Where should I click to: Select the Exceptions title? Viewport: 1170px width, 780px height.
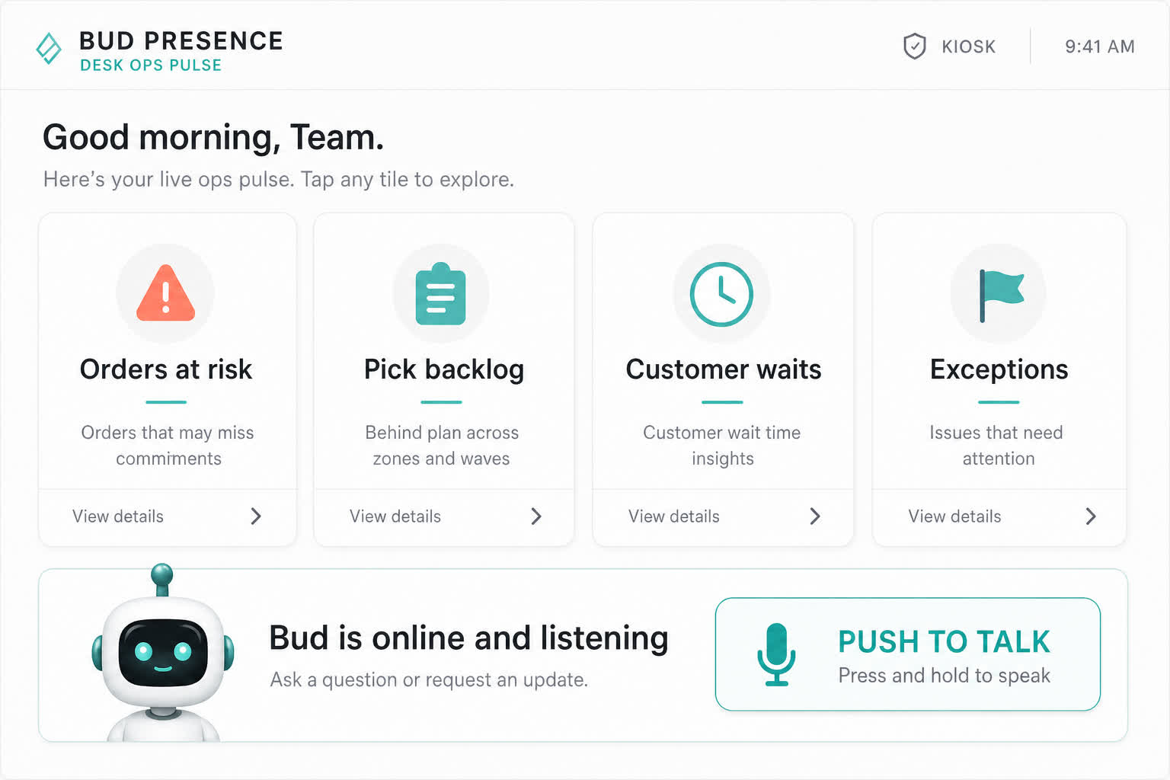point(999,370)
